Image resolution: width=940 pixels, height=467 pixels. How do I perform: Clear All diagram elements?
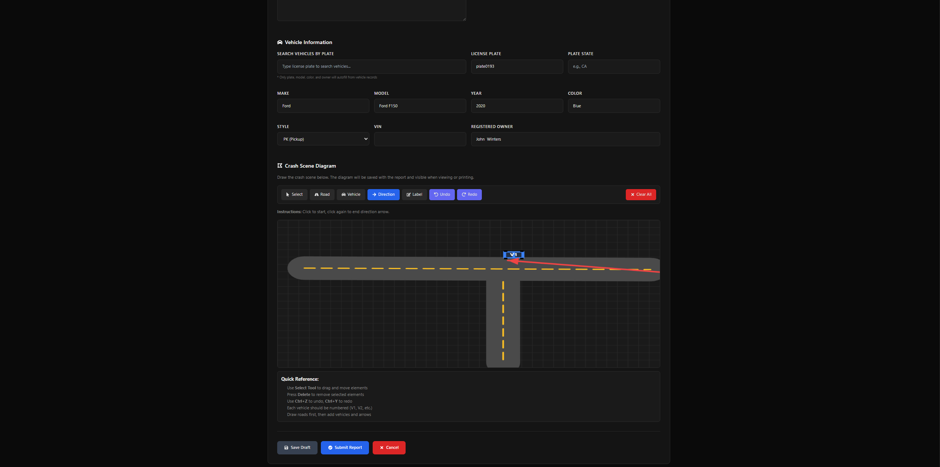tap(641, 195)
